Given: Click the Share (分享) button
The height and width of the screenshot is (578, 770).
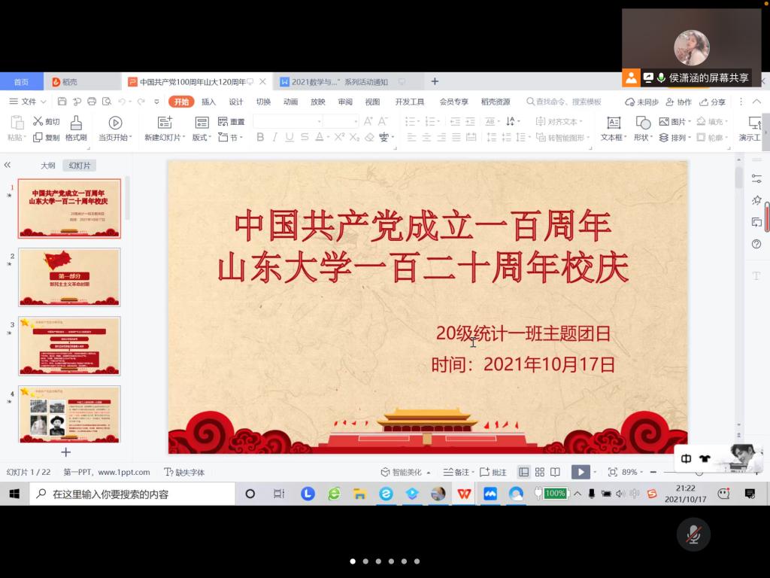Looking at the screenshot, I should (712, 102).
